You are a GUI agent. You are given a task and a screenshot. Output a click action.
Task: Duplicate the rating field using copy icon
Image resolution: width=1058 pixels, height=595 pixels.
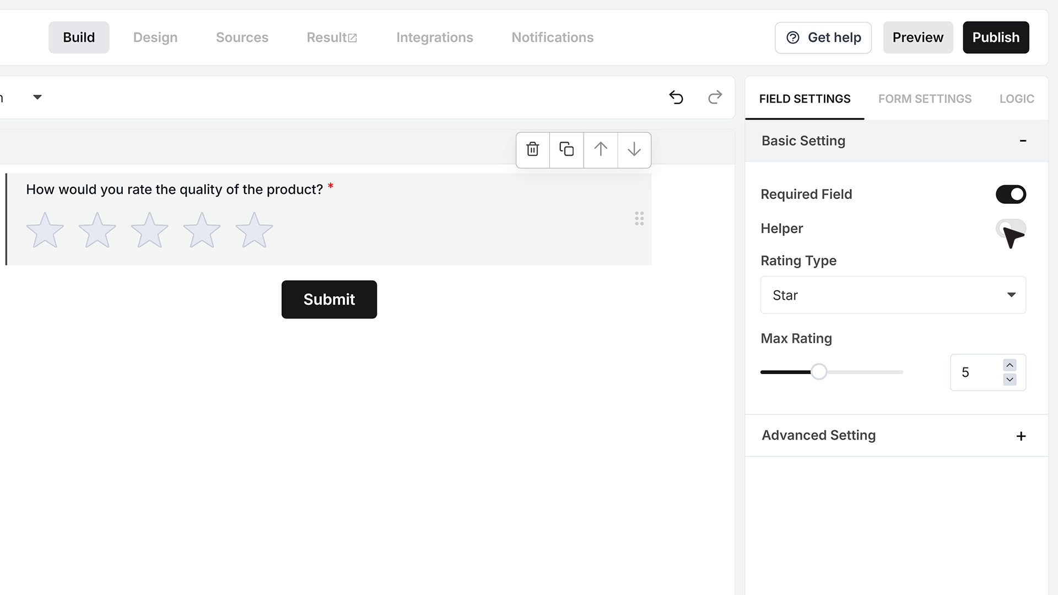[x=566, y=149]
